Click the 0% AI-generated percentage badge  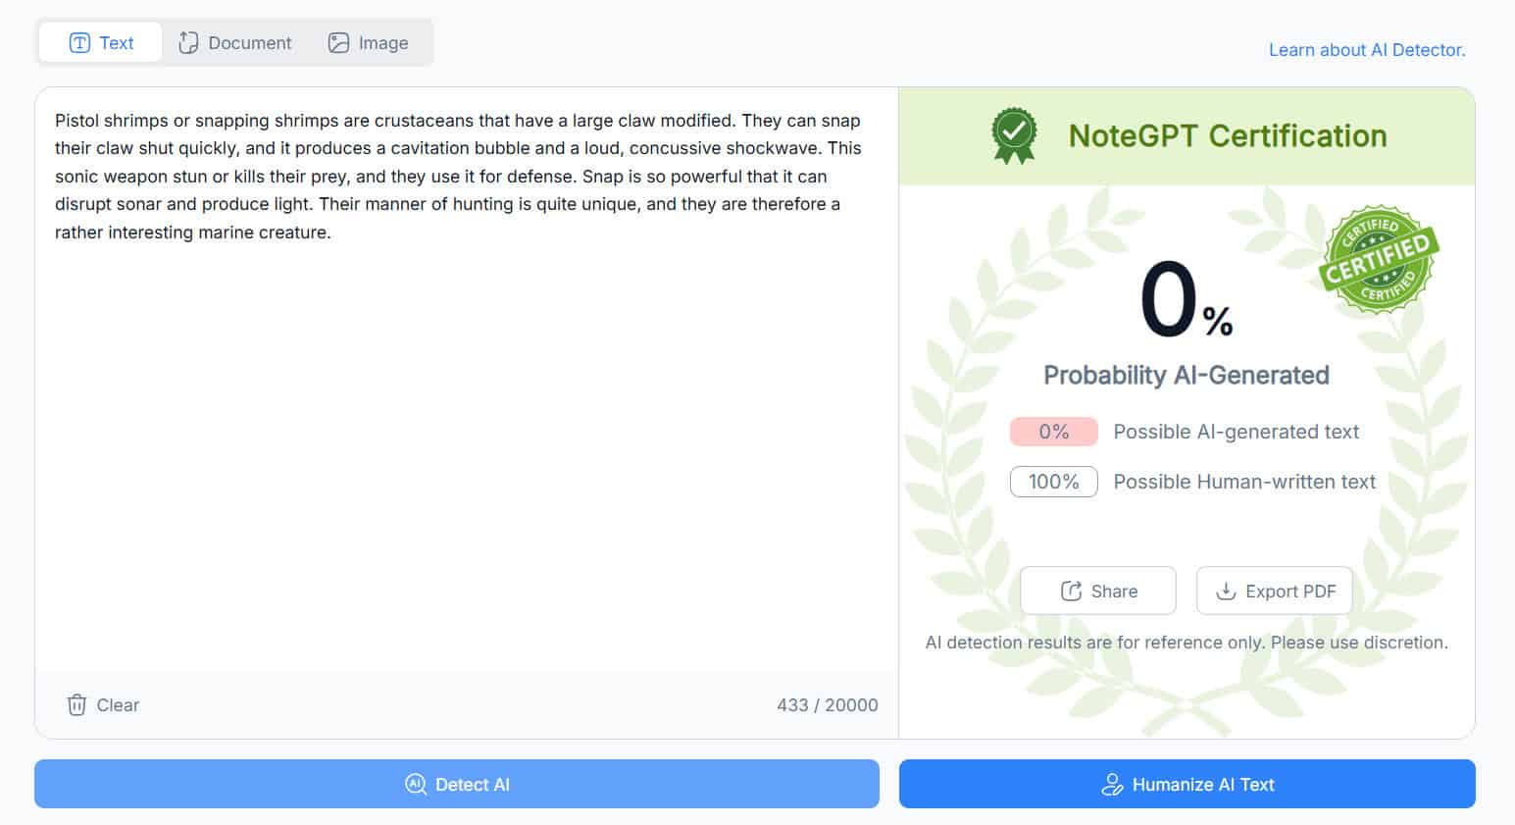click(x=1053, y=432)
